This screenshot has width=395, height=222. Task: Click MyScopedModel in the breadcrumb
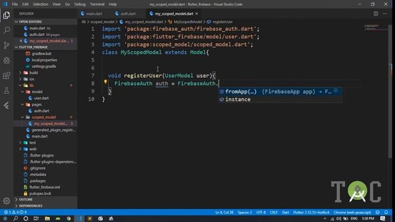pyautogui.click(x=188, y=22)
